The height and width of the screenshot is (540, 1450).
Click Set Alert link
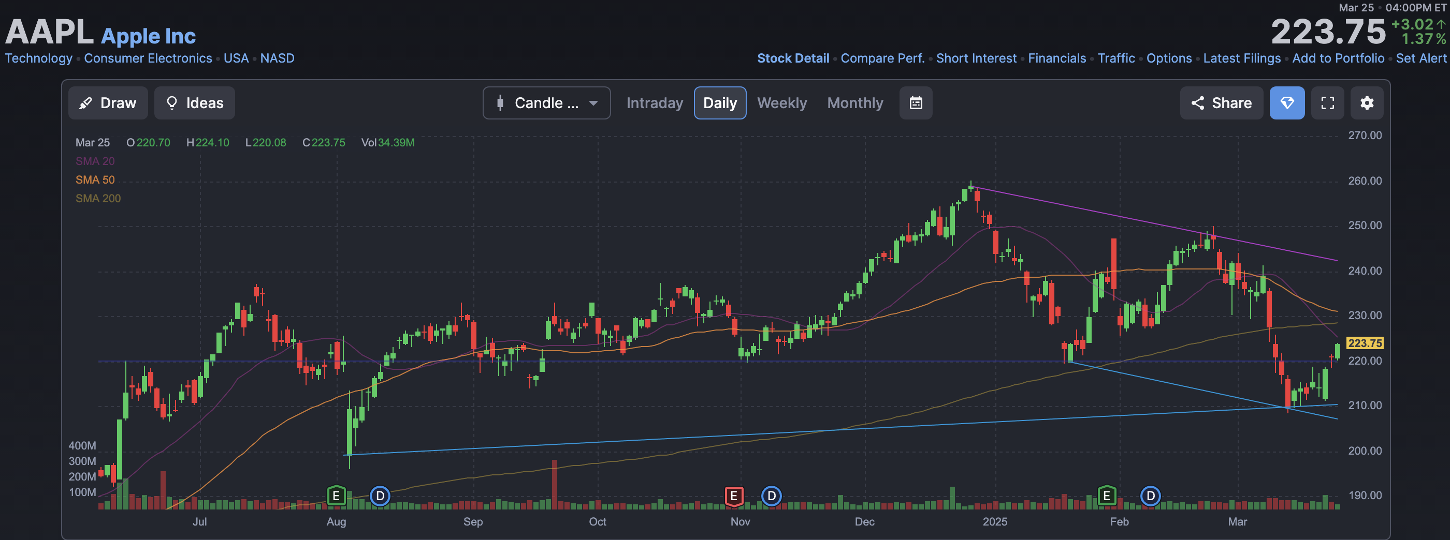1420,58
